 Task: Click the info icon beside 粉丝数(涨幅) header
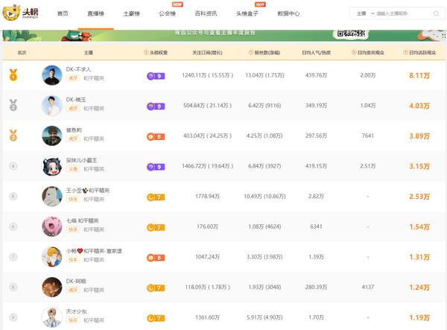[251, 52]
